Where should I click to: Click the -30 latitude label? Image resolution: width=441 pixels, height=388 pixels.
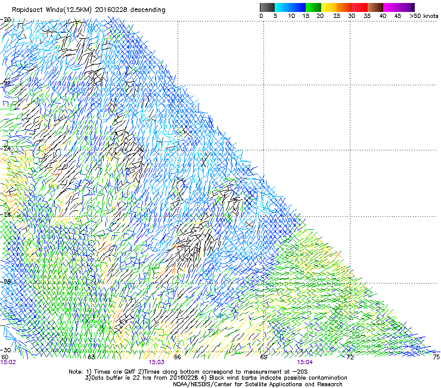pos(5,350)
